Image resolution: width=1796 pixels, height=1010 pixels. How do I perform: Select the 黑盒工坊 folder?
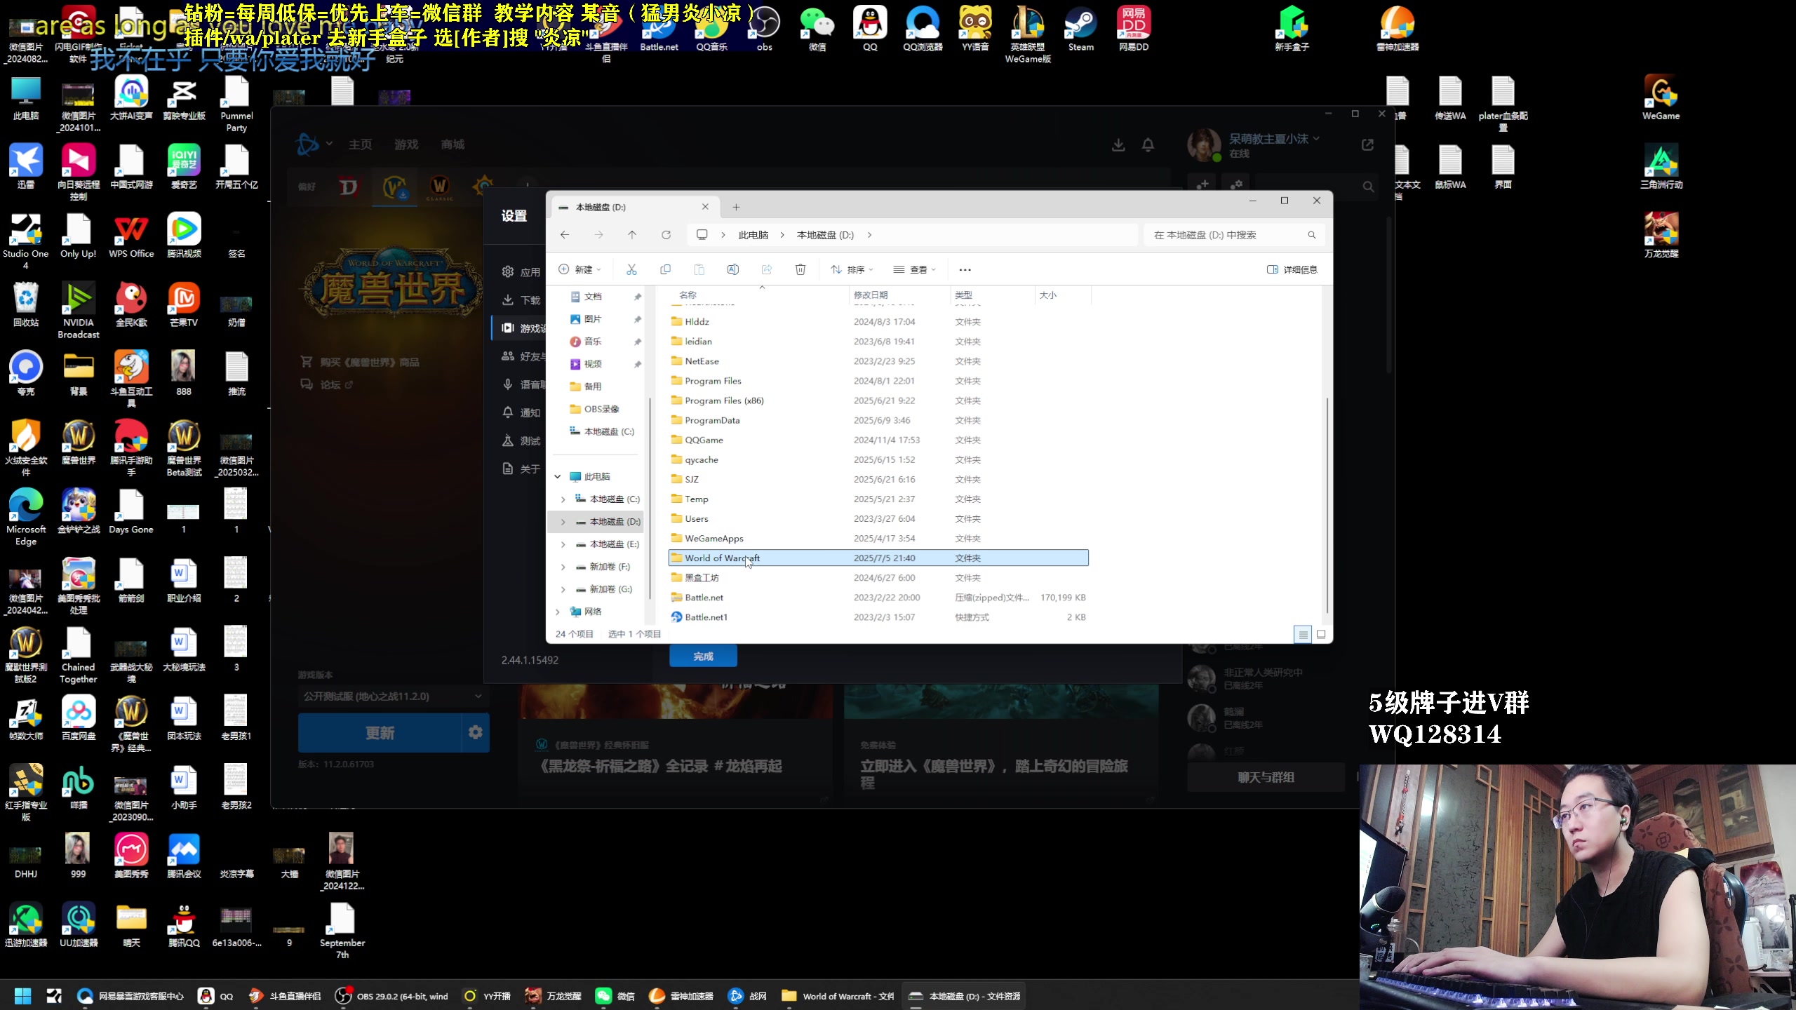(878, 578)
